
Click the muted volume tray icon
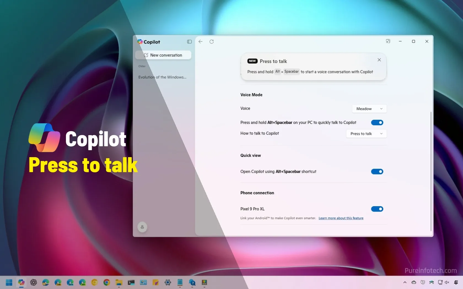[447, 282]
